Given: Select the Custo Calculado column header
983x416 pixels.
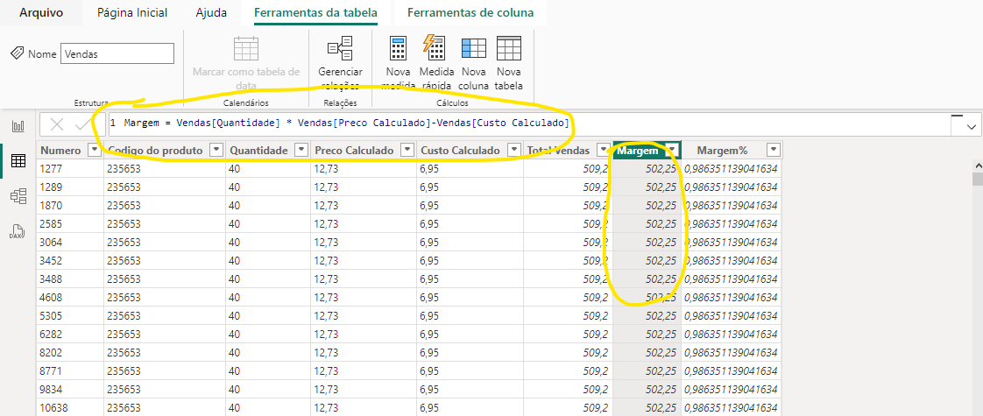Looking at the screenshot, I should [x=460, y=151].
